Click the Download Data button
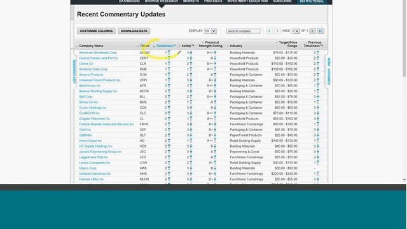Viewport: 407px width, 229px height. (134, 31)
